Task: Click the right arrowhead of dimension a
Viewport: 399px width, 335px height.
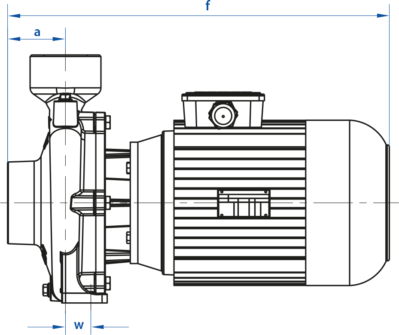Action: (59, 39)
